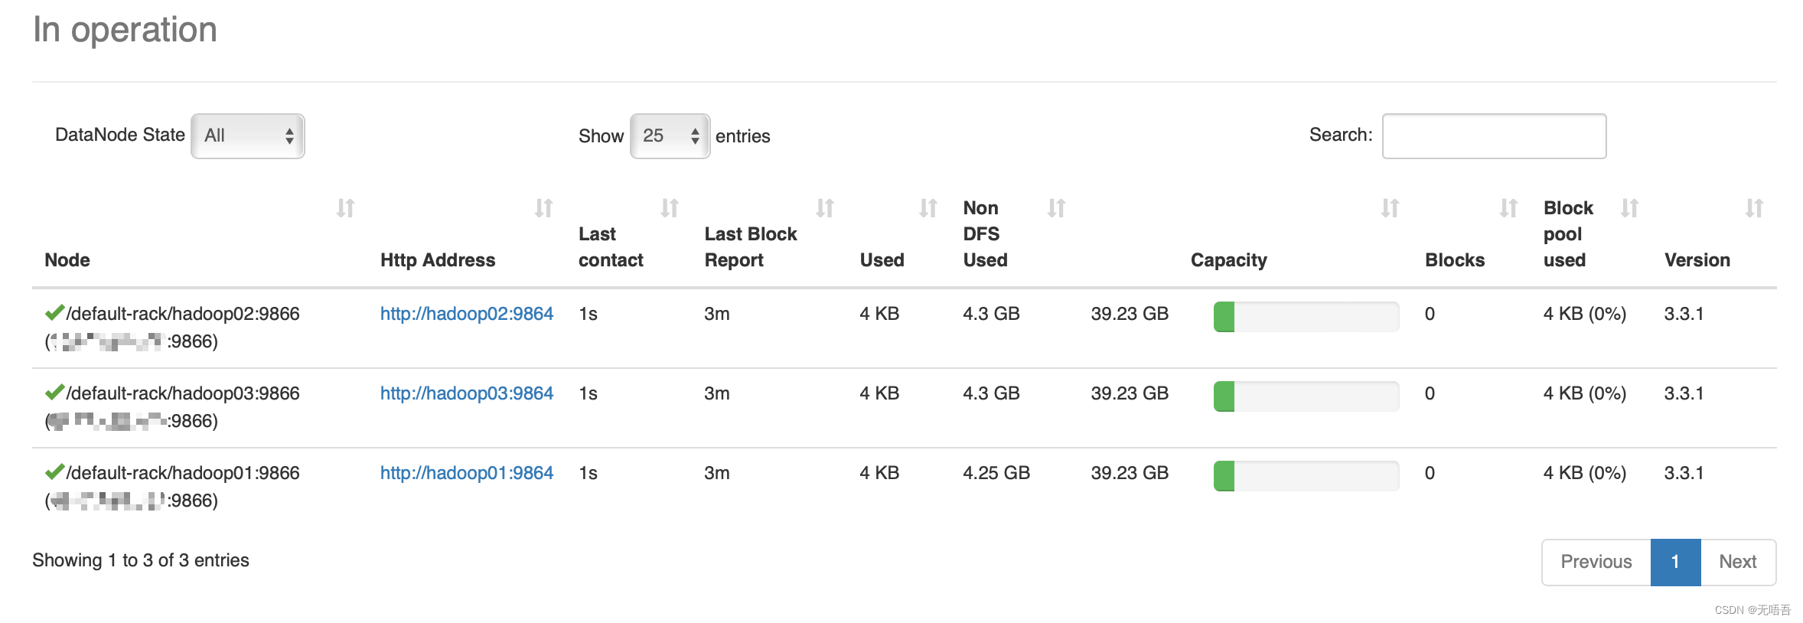Sort table by Node column icon
This screenshot has height=623, width=1803.
[345, 208]
